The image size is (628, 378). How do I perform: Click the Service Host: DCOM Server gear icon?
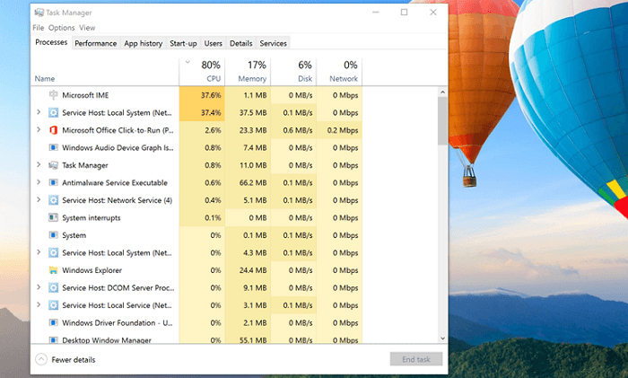click(53, 287)
